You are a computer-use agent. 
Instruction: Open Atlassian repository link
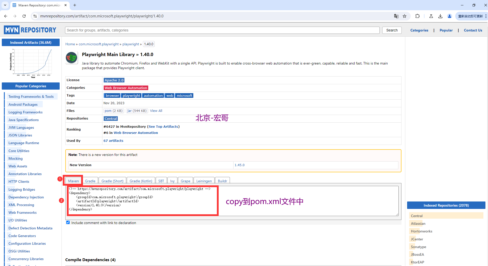point(418,224)
